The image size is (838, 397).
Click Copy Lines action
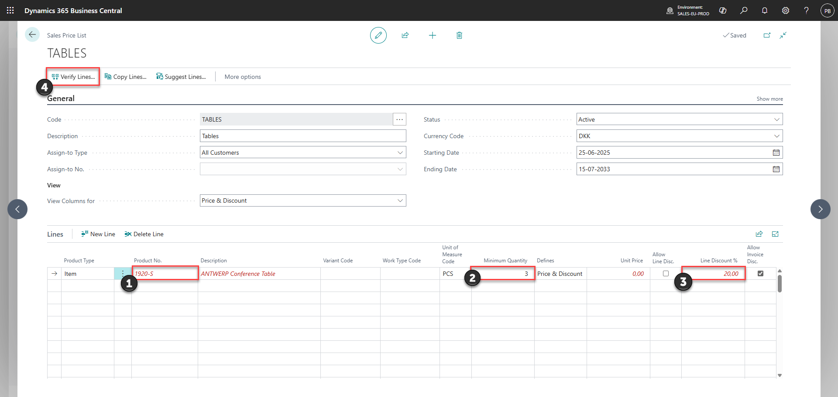point(126,77)
